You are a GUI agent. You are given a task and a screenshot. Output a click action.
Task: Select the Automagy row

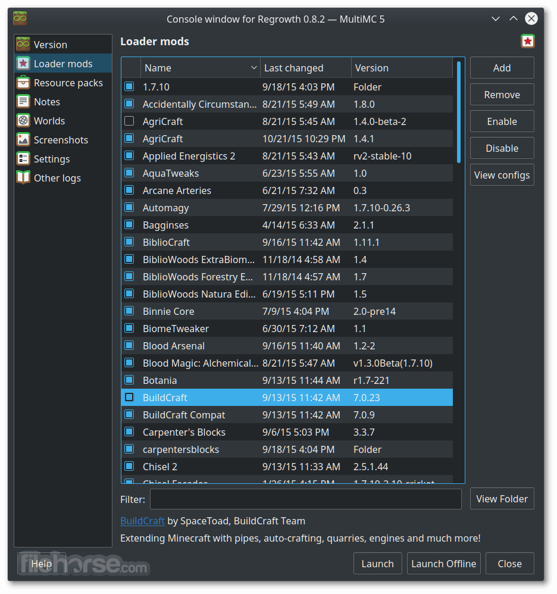[287, 208]
